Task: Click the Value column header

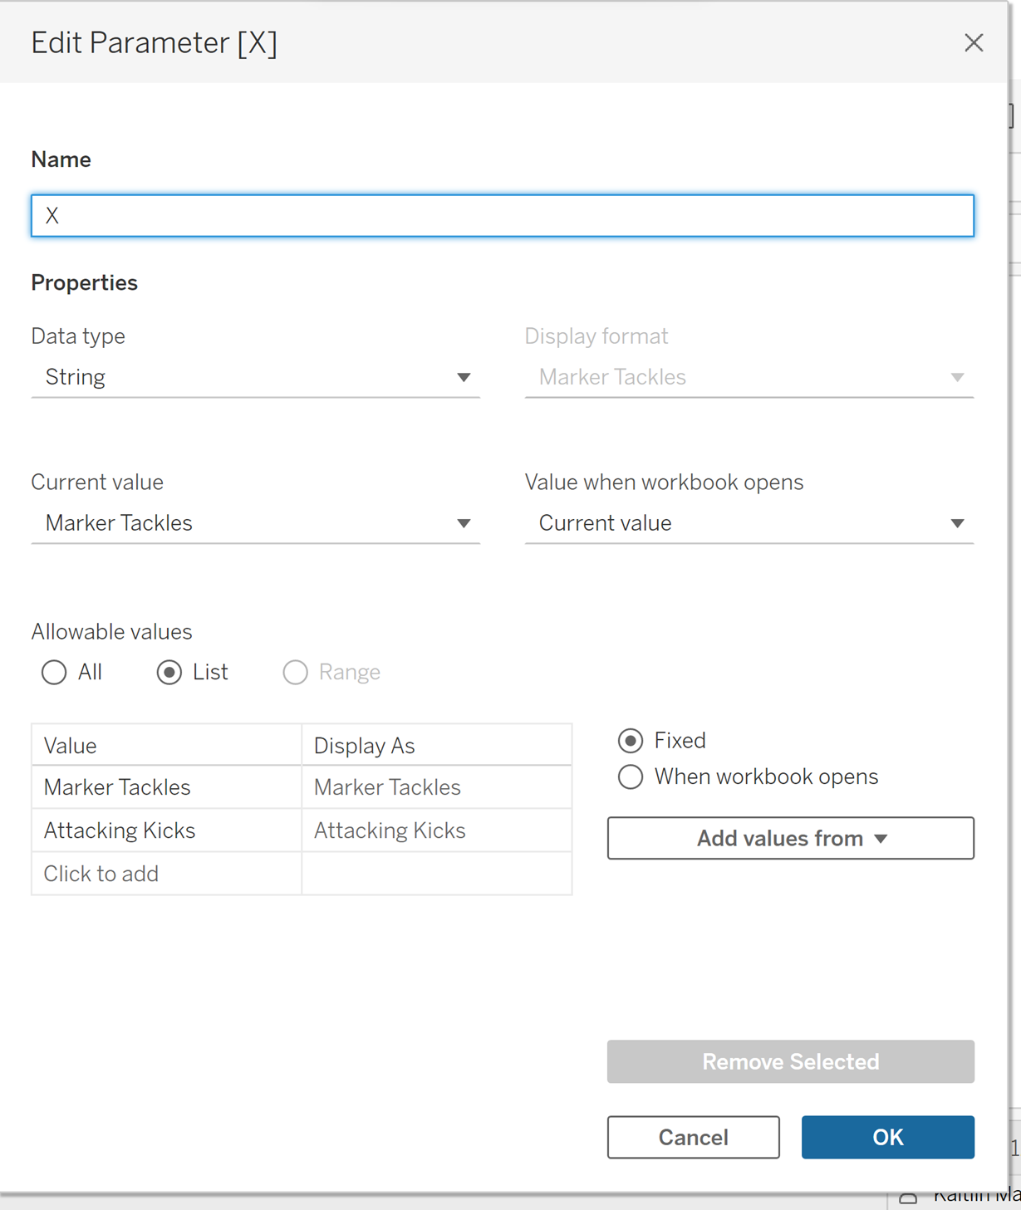Action: pyautogui.click(x=166, y=746)
